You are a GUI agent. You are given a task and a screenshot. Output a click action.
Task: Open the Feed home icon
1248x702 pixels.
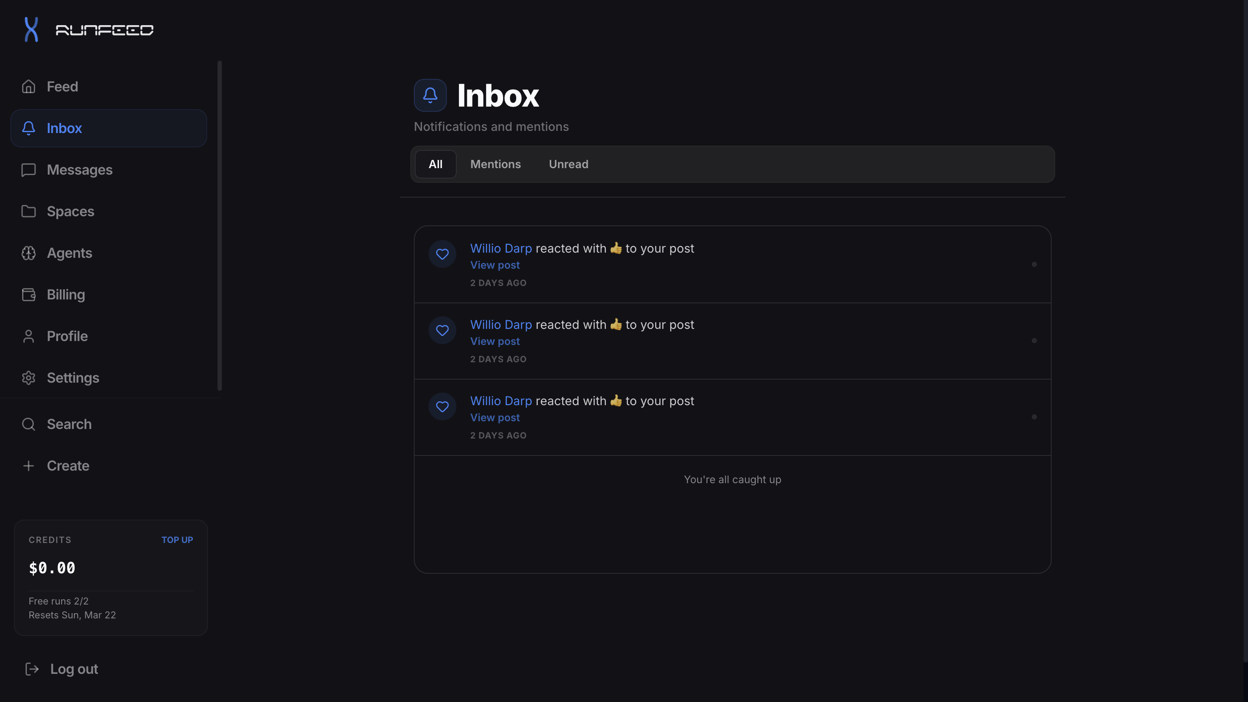coord(28,86)
